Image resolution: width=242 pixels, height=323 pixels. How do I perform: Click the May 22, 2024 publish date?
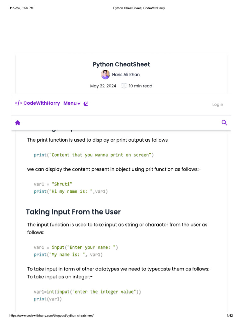(103, 86)
